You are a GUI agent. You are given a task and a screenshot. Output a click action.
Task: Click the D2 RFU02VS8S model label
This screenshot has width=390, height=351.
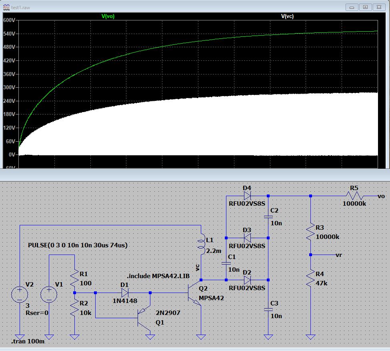(247, 288)
